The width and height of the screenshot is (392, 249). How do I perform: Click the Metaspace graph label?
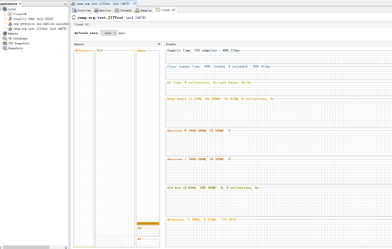point(202,219)
